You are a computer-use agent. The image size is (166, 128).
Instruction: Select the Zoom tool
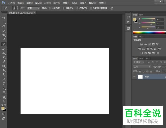4,101
